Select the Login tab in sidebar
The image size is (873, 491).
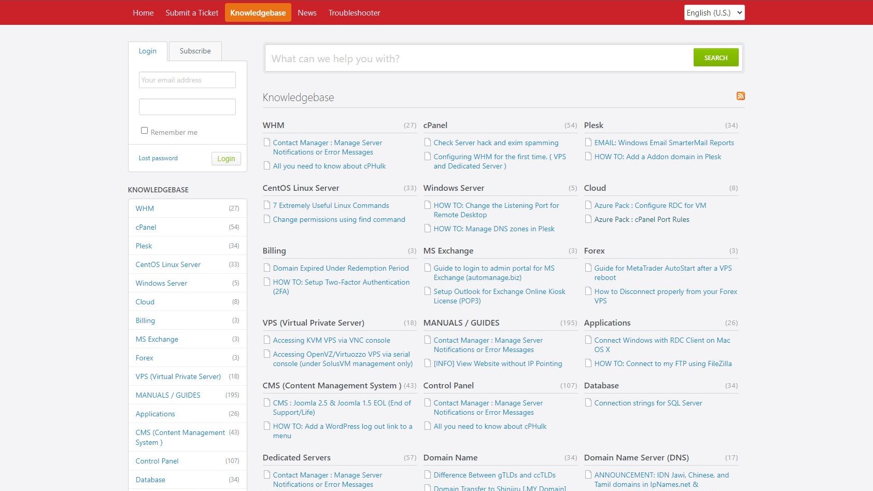[x=148, y=51]
